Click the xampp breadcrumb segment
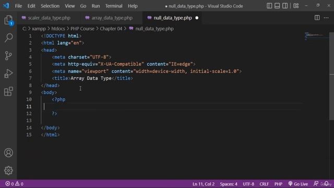 coord(39,29)
